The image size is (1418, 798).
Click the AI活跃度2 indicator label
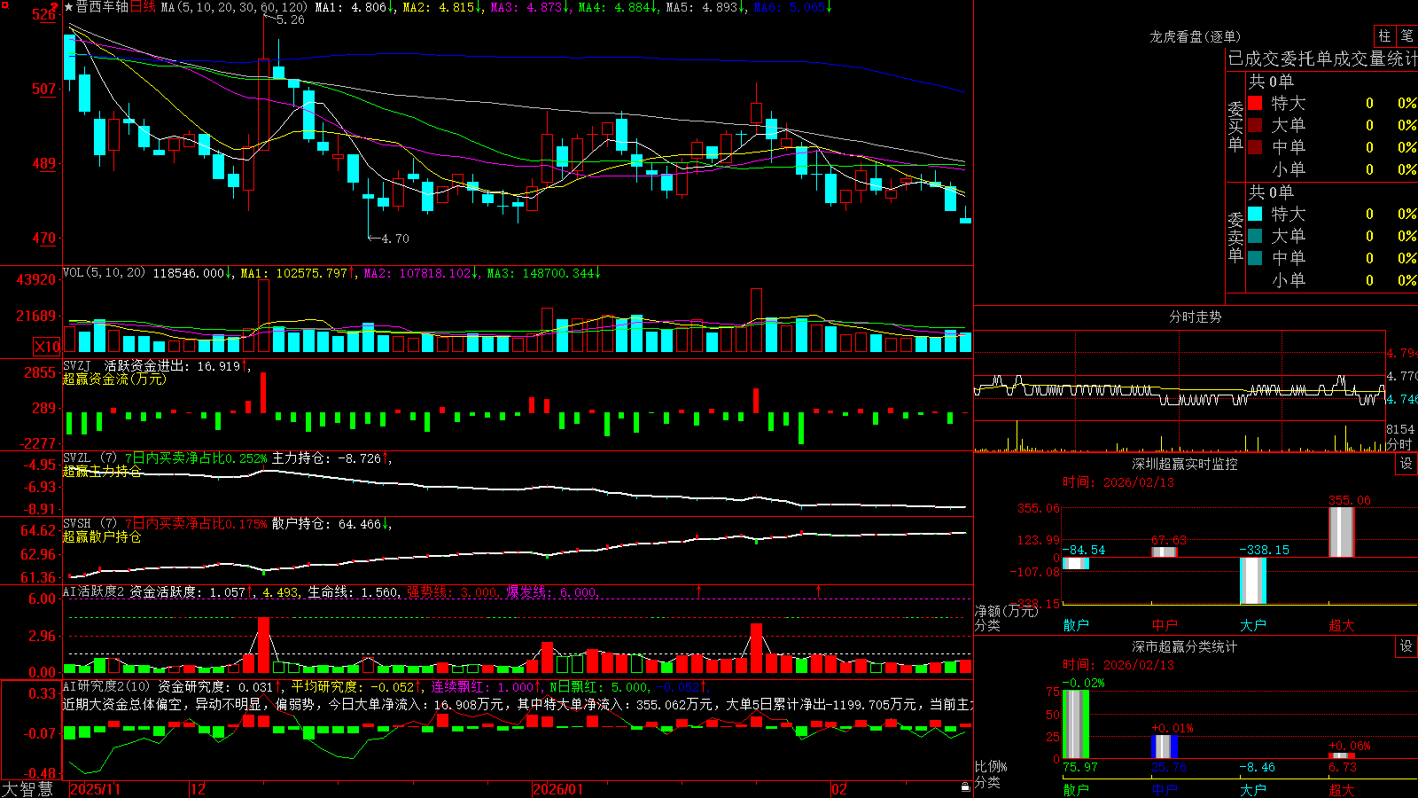tap(94, 592)
